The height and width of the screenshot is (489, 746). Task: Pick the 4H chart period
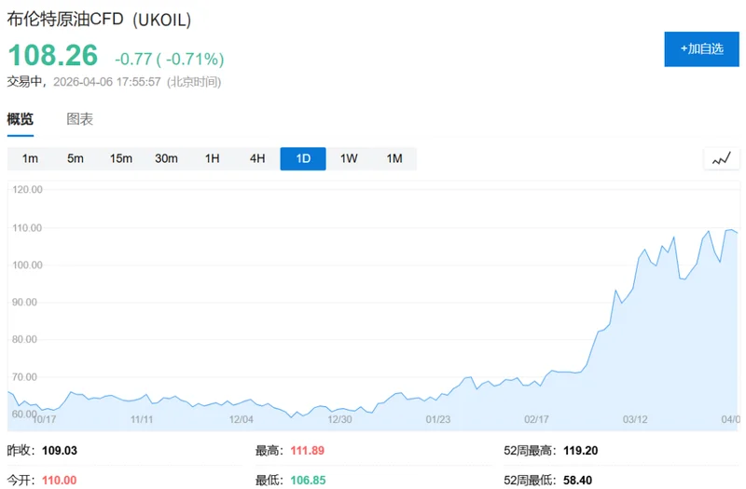pyautogui.click(x=257, y=158)
